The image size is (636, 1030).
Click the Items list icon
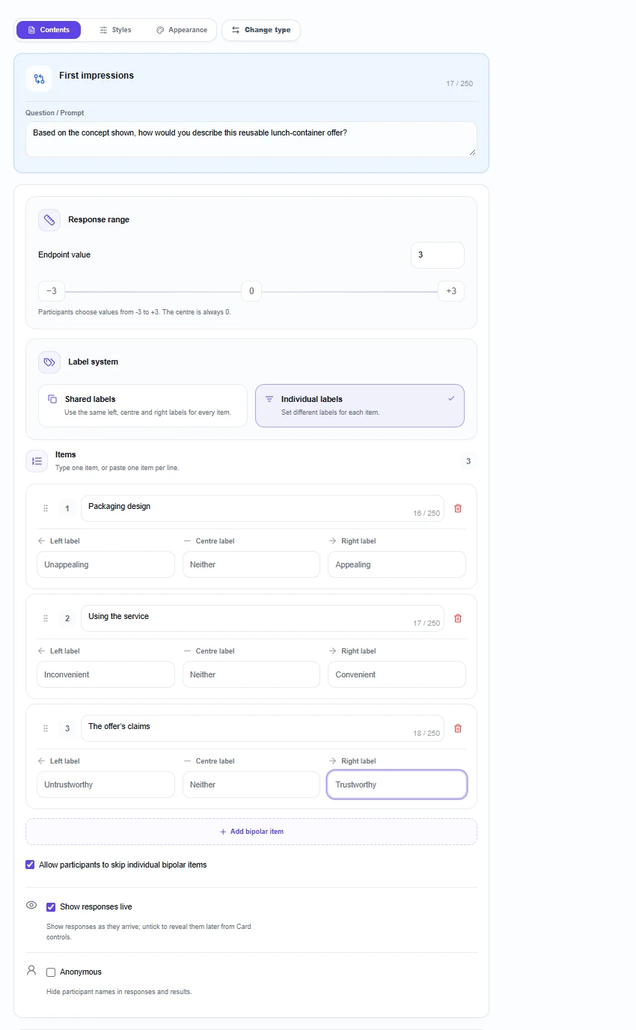pyautogui.click(x=37, y=461)
